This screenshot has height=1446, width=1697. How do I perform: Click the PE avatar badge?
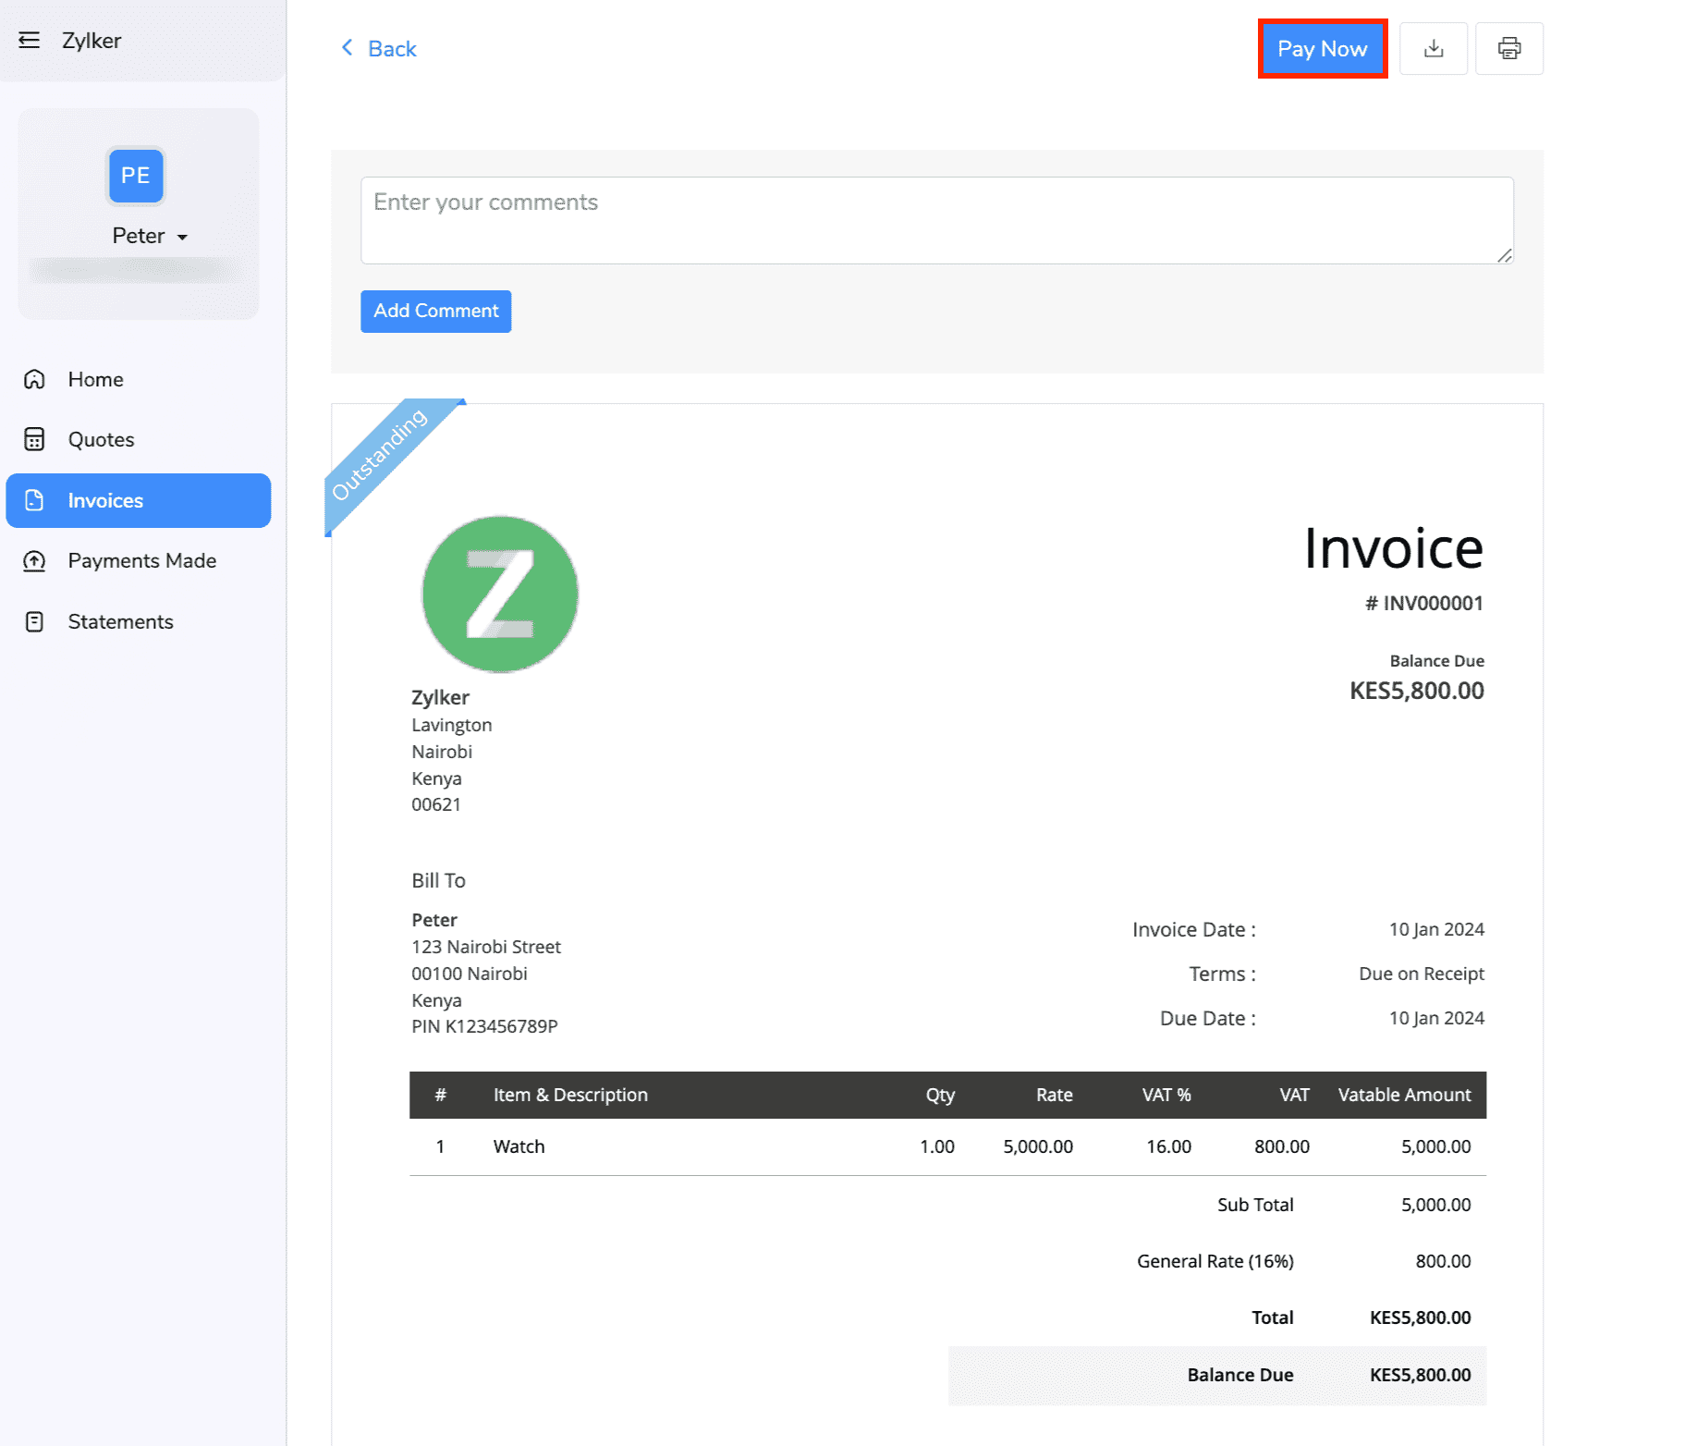[x=135, y=176]
